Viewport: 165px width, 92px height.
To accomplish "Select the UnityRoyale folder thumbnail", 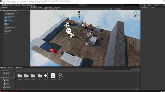I will point(26,76).
